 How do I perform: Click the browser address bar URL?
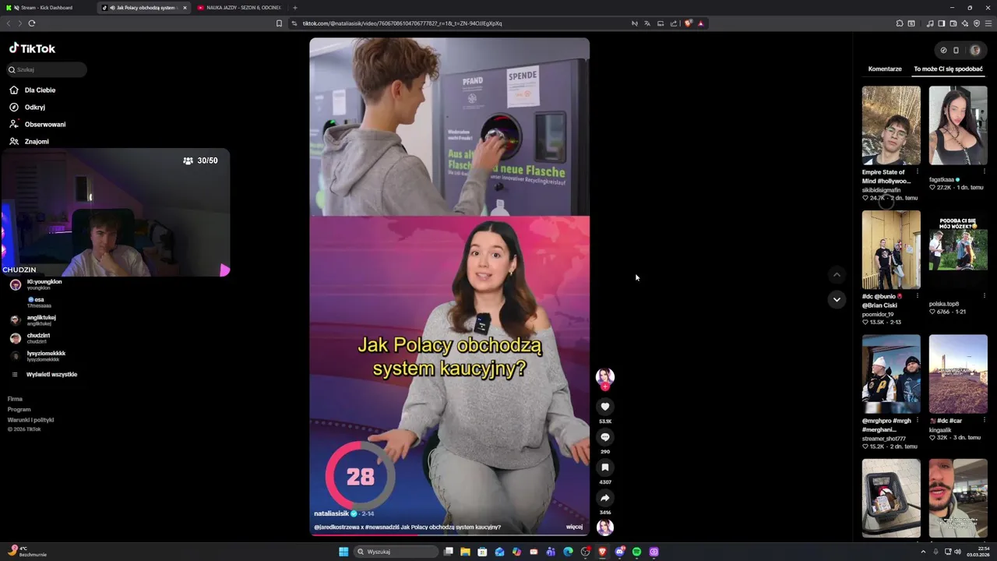point(402,23)
